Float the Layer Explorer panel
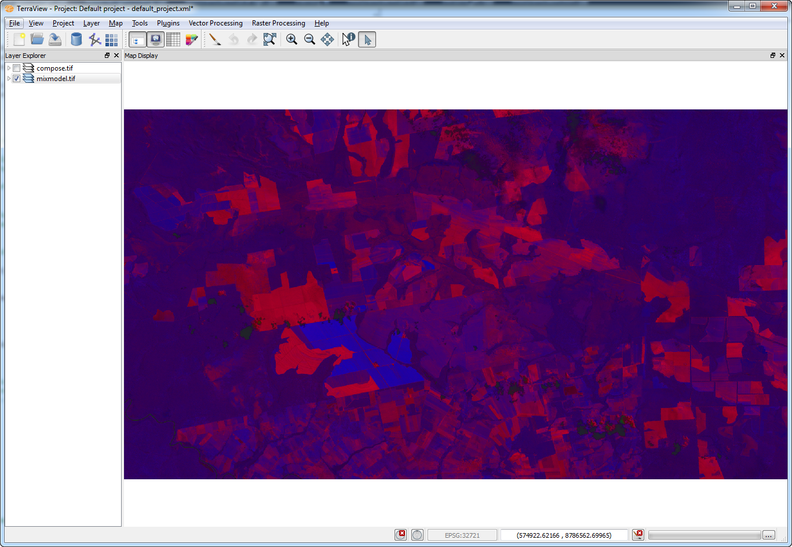The image size is (792, 547). pos(107,56)
